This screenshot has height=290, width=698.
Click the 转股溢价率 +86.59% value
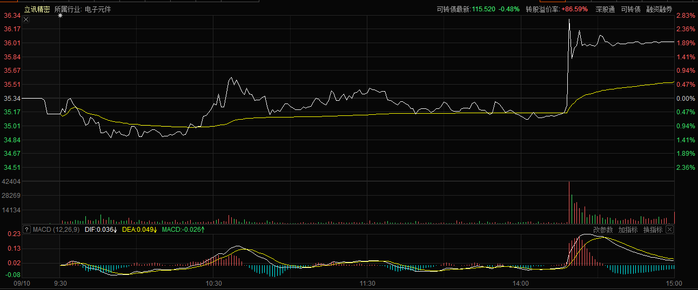tap(574, 9)
